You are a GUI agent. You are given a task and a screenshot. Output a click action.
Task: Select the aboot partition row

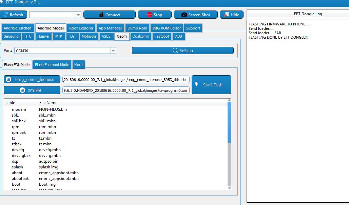coord(116,173)
